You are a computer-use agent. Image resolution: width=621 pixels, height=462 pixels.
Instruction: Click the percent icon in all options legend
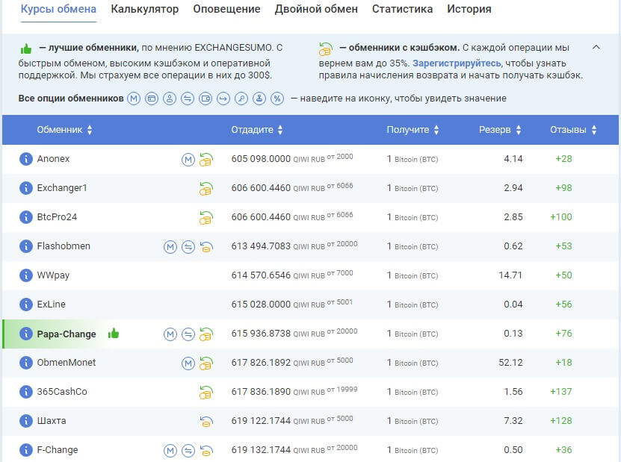click(x=277, y=99)
